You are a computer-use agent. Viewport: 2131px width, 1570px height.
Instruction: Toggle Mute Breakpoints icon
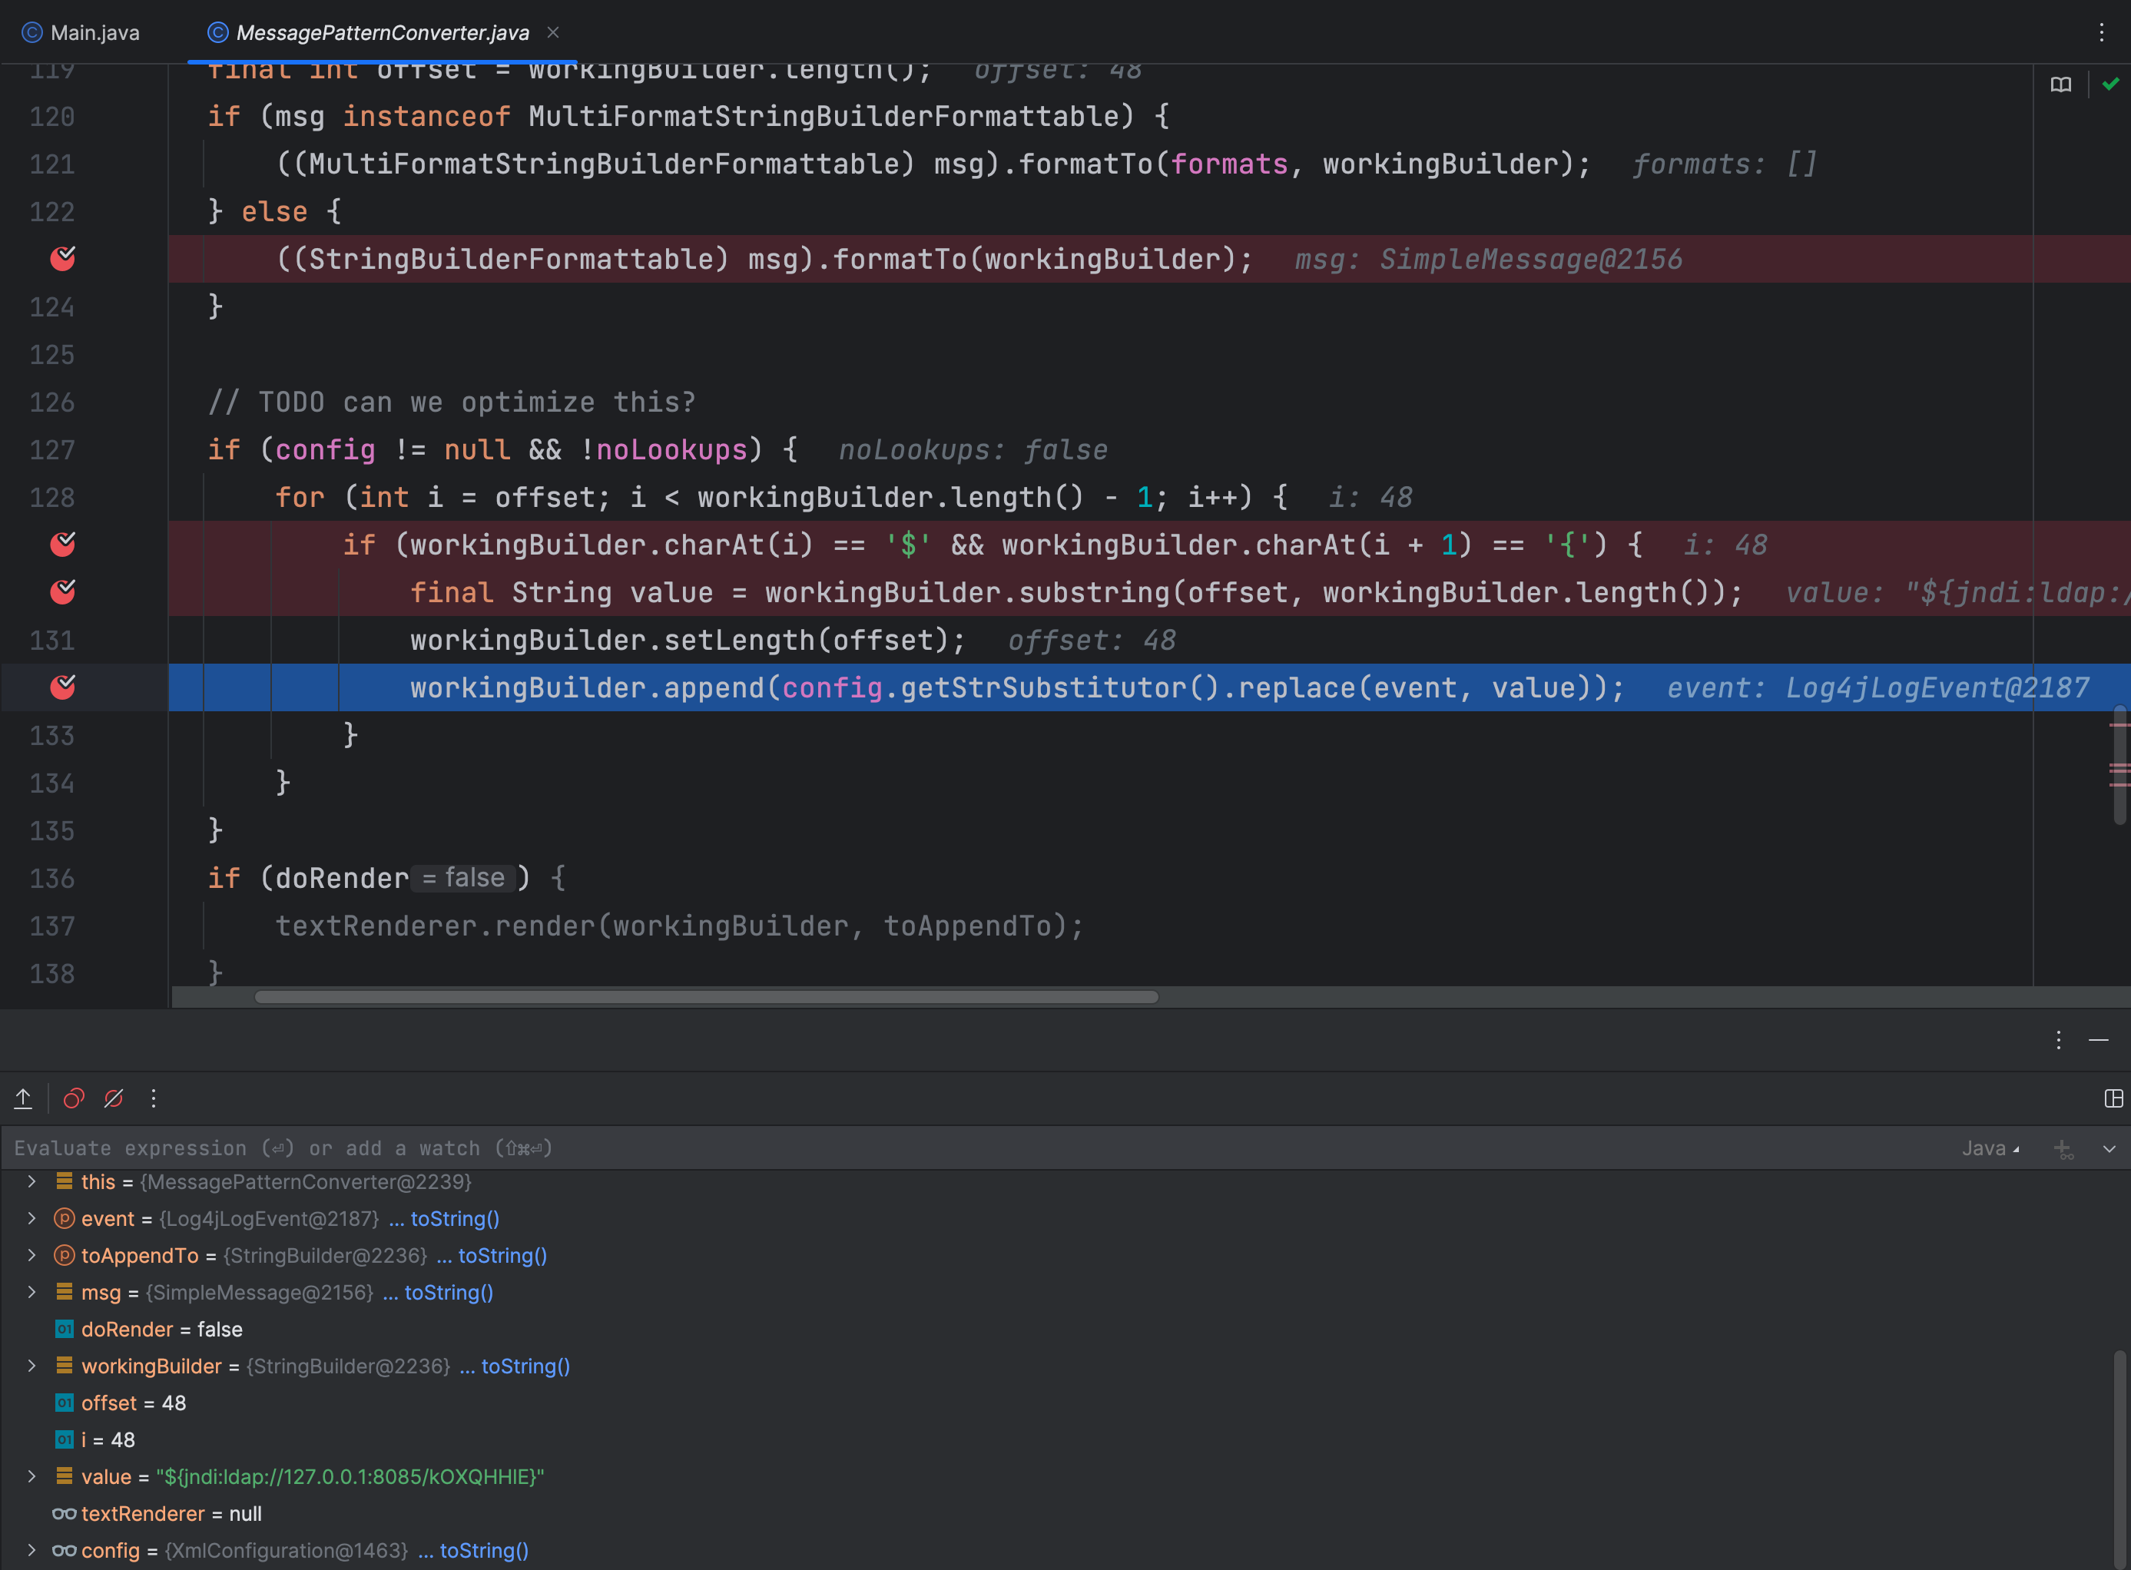114,1098
